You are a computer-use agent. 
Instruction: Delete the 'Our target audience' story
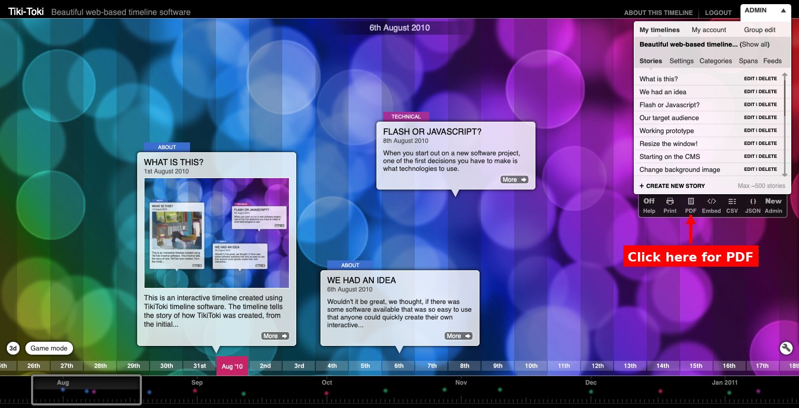pyautogui.click(x=768, y=118)
